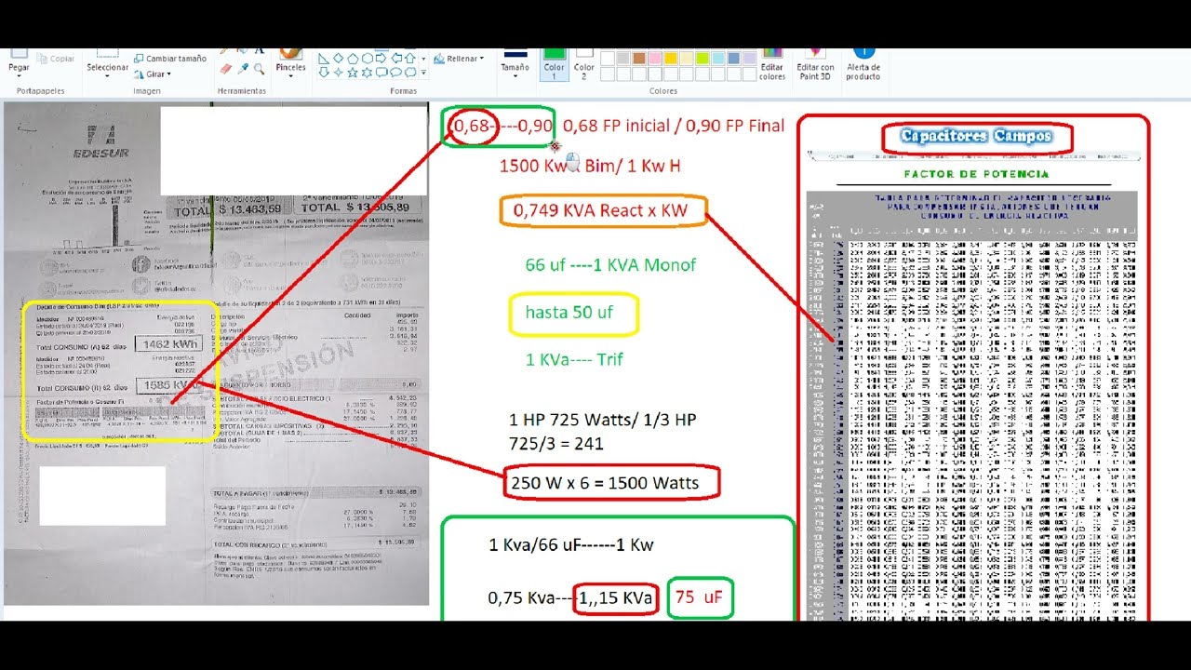Choose the brown color swatch
1191x670 pixels.
point(639,59)
